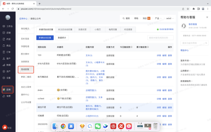Click the headset 联系客服 icon

184,26
